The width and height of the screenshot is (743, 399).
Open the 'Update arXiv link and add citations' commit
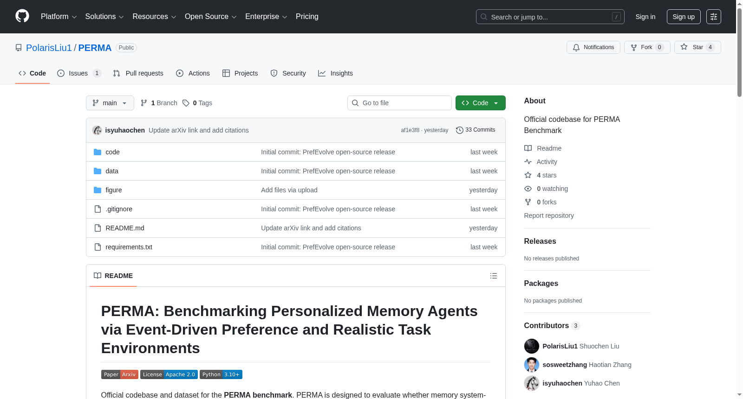point(199,130)
